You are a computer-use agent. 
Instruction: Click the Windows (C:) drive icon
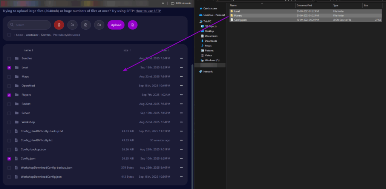[202, 60]
